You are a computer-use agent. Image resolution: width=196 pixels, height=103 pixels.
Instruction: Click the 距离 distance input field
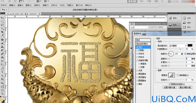[188, 59]
